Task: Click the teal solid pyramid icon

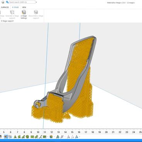Action: (x=58, y=137)
